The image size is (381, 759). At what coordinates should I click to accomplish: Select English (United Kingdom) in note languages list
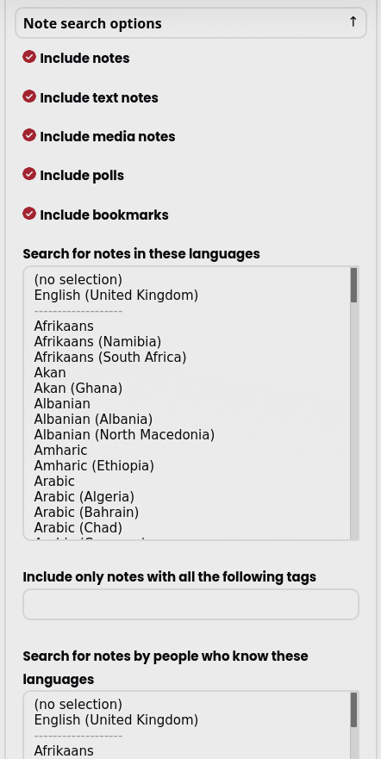click(x=116, y=296)
